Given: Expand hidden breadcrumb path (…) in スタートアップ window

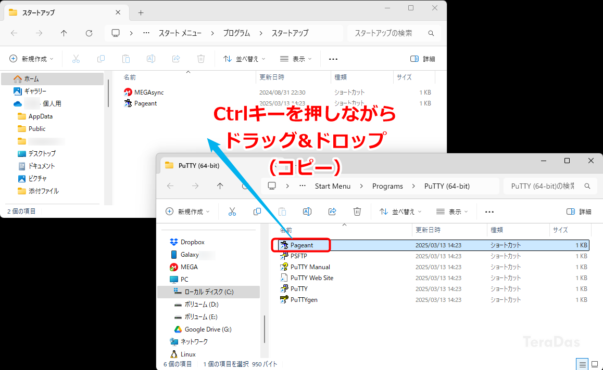Looking at the screenshot, I should 146,33.
